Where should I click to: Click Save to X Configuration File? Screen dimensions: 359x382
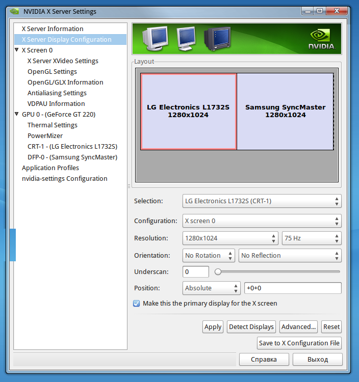click(299, 343)
